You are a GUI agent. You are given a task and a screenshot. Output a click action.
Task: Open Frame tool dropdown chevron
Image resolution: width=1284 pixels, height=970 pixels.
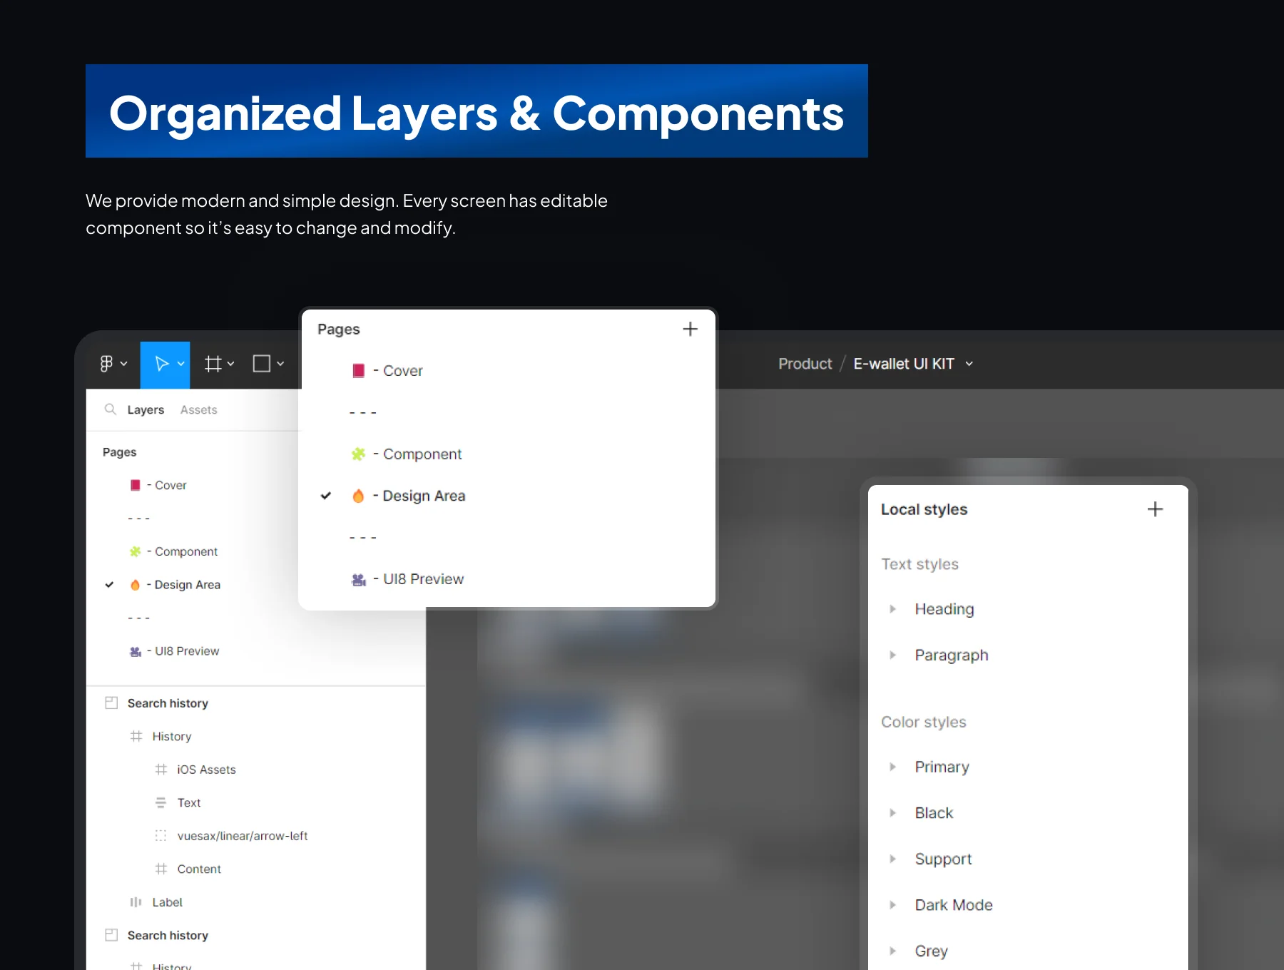230,364
